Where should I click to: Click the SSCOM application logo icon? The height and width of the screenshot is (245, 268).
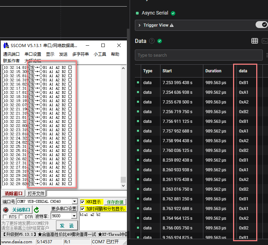[x=6, y=46]
